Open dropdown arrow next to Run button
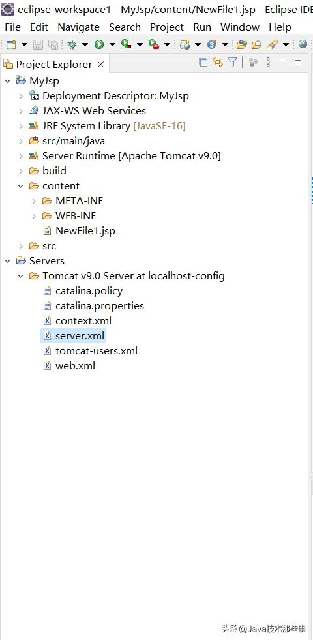Image resolution: width=313 pixels, height=640 pixels. click(112, 44)
